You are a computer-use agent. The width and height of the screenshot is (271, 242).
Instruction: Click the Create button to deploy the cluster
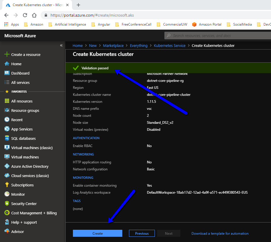point(97,233)
